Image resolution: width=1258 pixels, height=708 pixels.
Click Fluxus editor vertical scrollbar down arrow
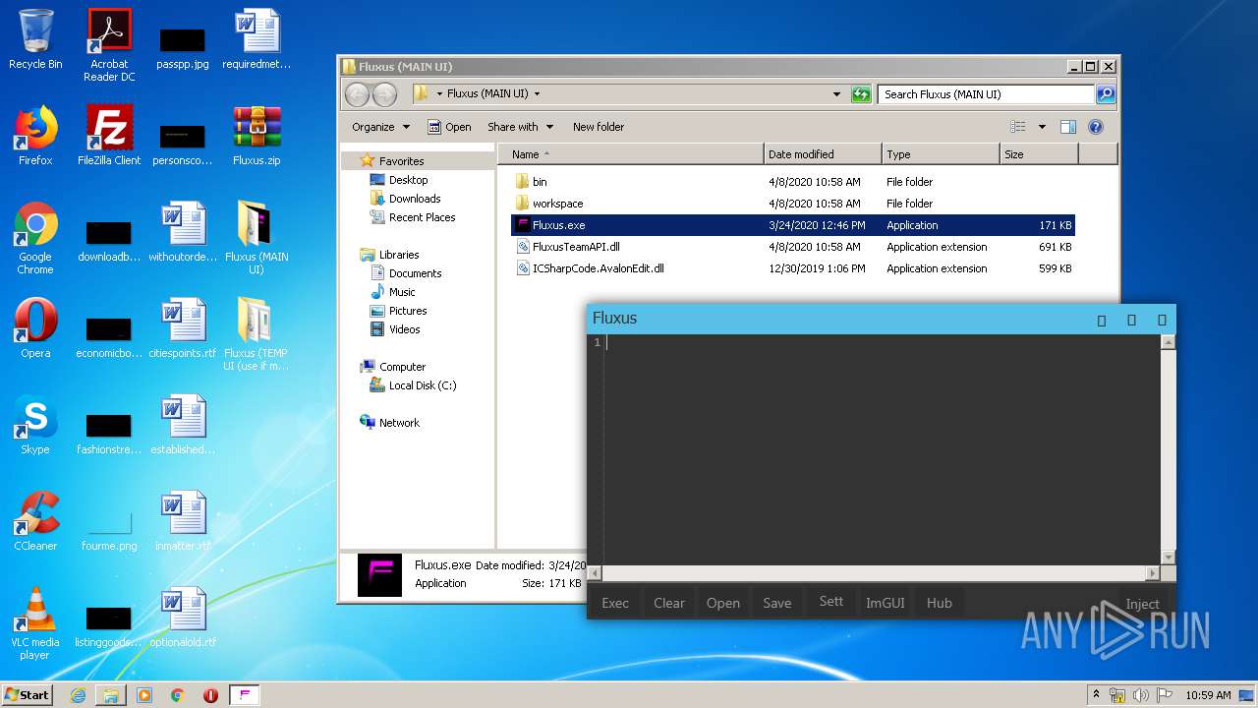[1169, 558]
